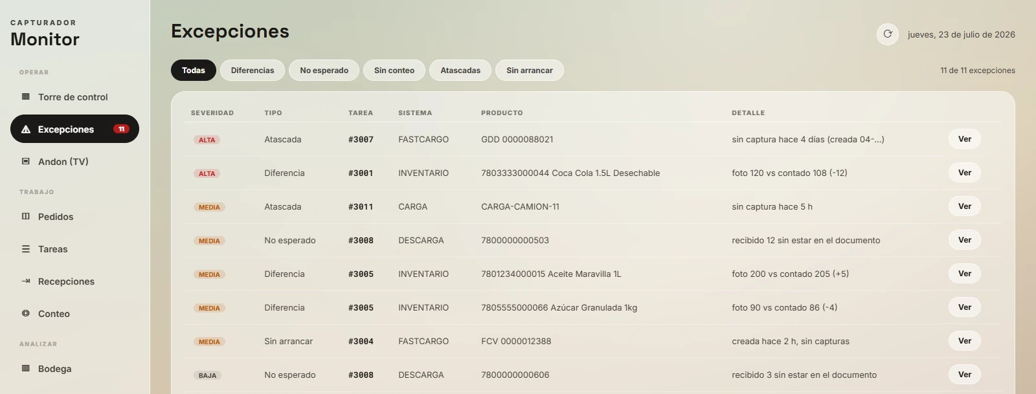Click the ALTA badge on task #3007

click(207, 140)
